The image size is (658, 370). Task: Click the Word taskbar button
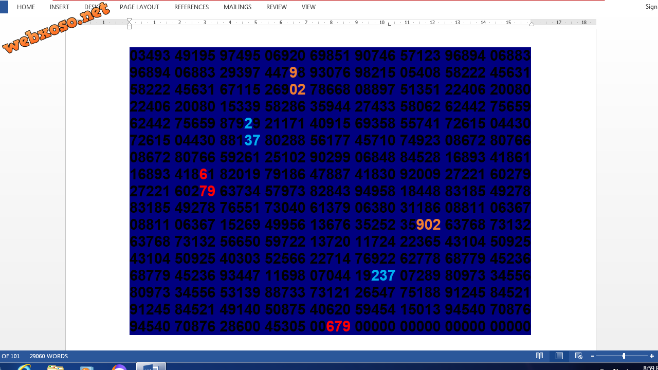coord(151,366)
